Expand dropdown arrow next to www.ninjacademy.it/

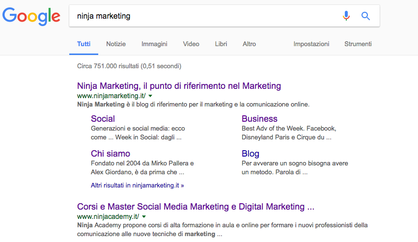(x=144, y=216)
